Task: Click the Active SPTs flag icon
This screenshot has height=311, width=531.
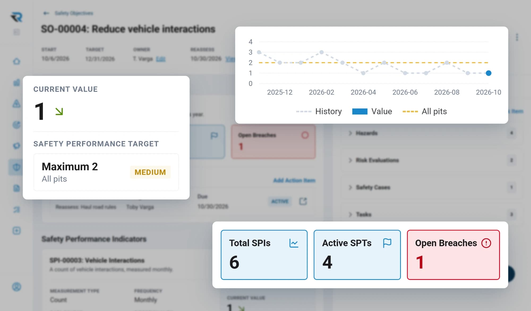Action: (387, 243)
